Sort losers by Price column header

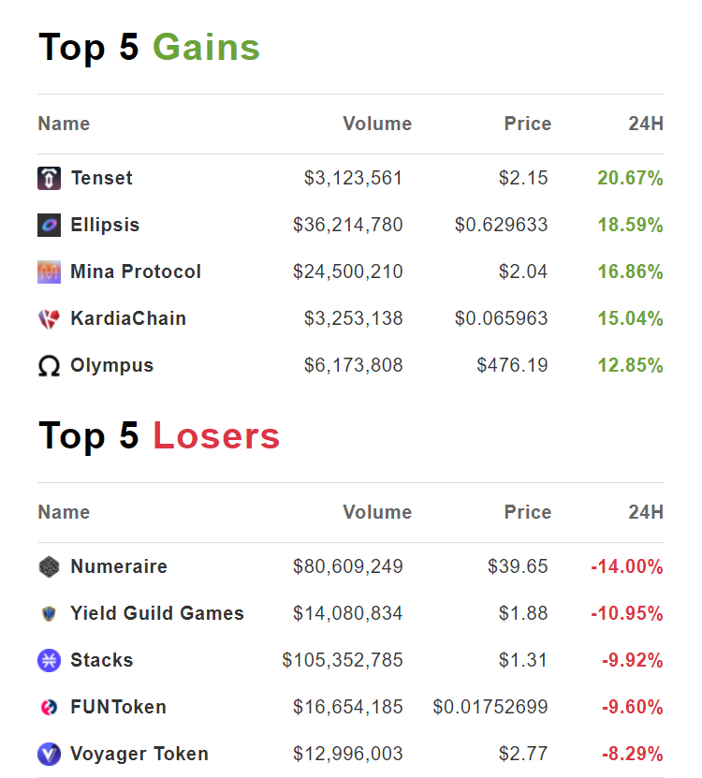pyautogui.click(x=528, y=512)
